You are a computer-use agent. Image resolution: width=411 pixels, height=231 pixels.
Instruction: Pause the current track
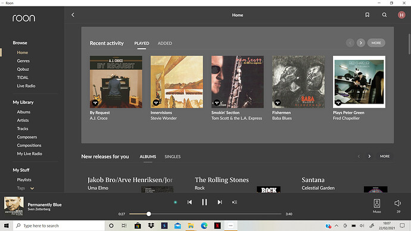[x=204, y=202]
